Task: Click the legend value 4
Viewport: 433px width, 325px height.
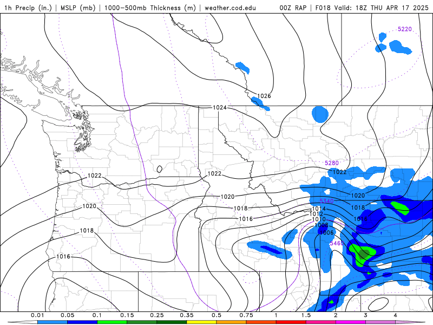Action: coord(395,315)
